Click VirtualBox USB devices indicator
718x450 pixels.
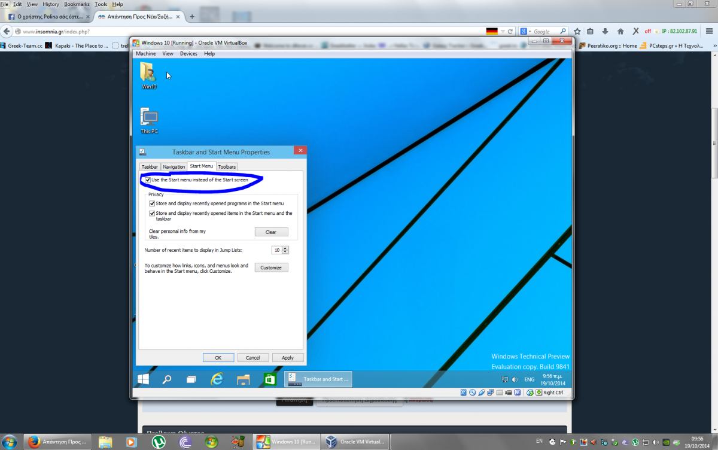pyautogui.click(x=482, y=393)
